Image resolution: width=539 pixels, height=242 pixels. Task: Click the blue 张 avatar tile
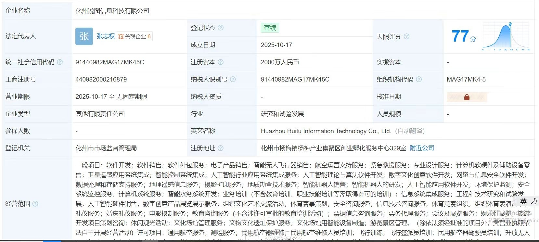[84, 36]
